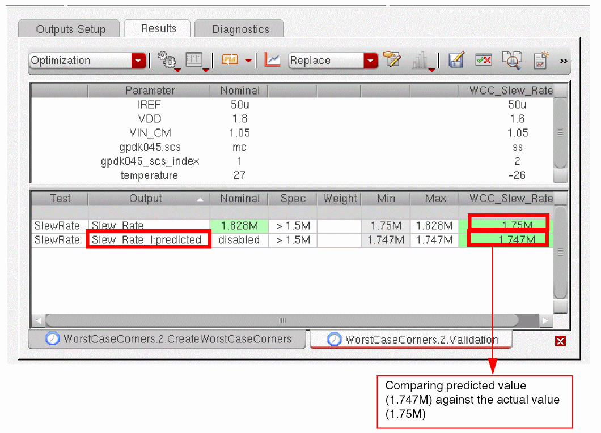Click the new report document icon
601x433 pixels.
coord(541,60)
